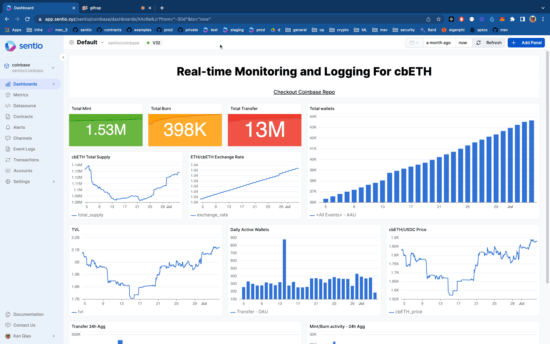The image size is (550, 344).
Task: Follow the Checkout Coinbase Repo link
Action: [304, 92]
